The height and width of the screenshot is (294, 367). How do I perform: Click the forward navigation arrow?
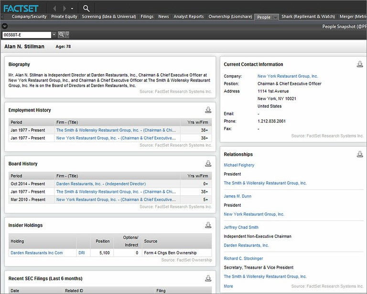pos(65,9)
